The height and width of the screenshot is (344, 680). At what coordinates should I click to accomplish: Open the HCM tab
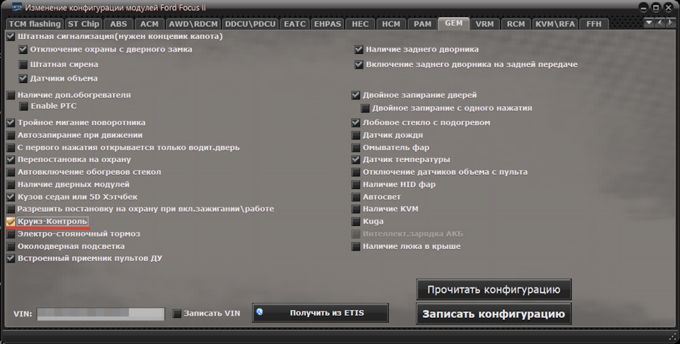point(391,24)
